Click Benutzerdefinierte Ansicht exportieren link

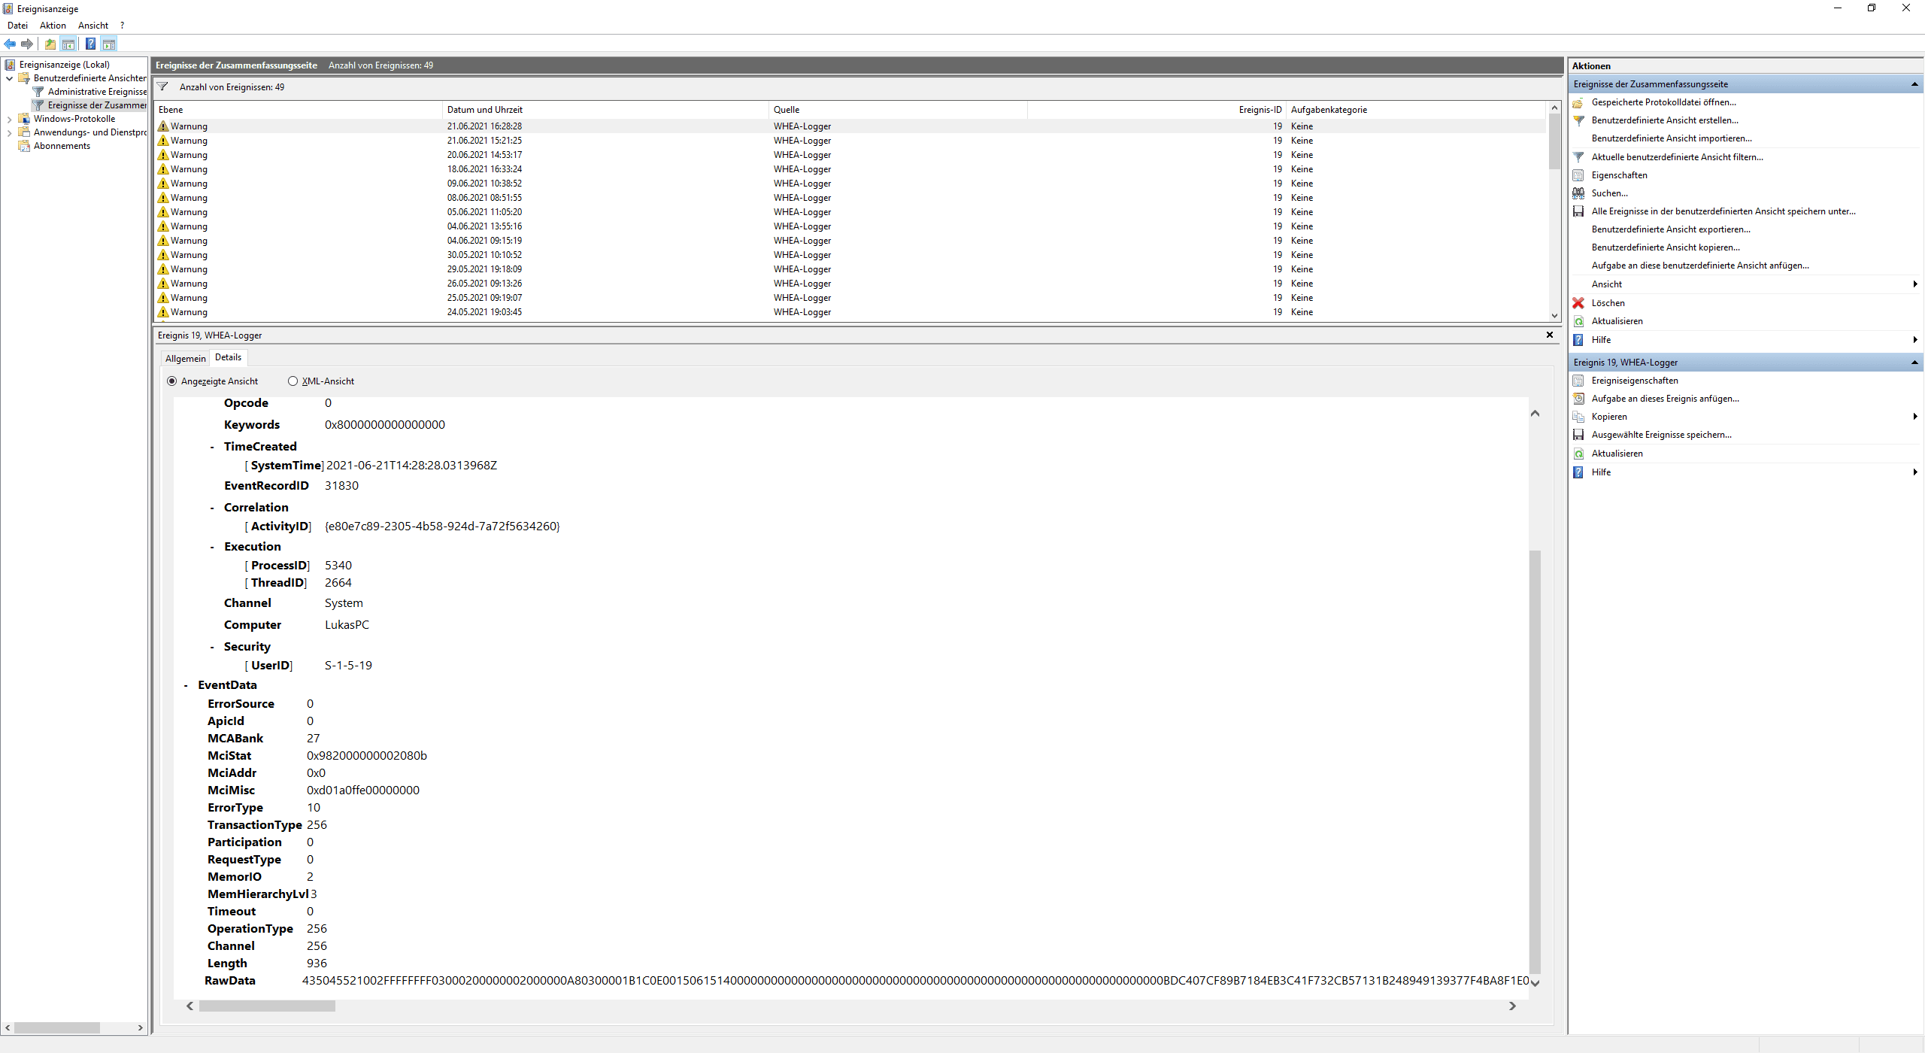tap(1670, 229)
